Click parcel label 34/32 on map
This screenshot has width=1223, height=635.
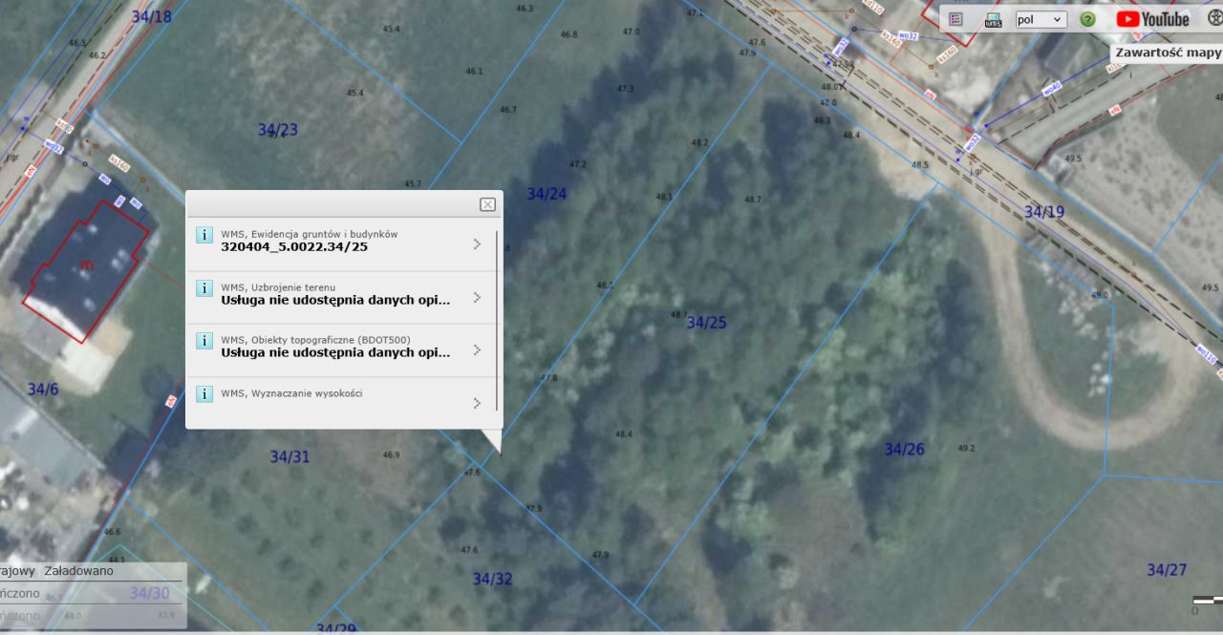point(492,579)
